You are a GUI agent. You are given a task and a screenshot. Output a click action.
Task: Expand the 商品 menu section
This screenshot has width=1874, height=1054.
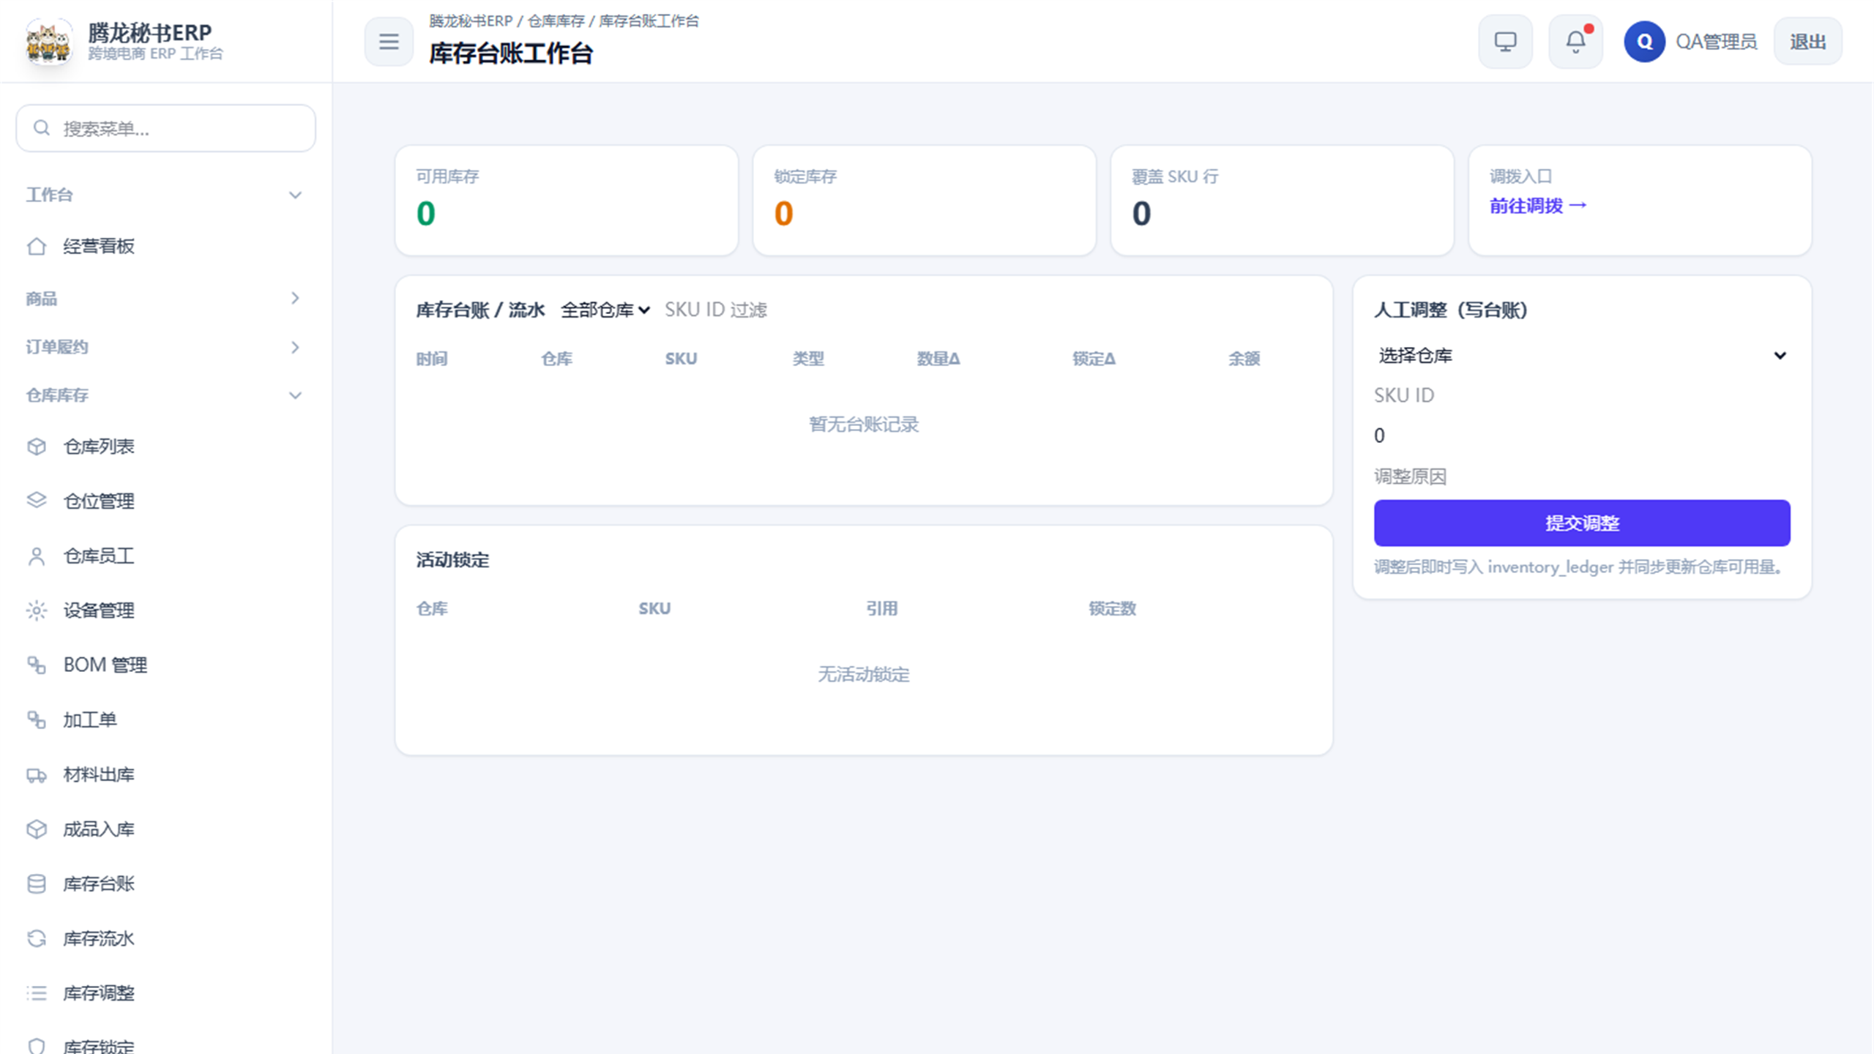(165, 298)
